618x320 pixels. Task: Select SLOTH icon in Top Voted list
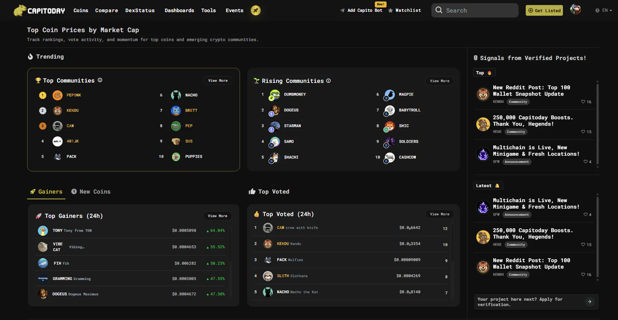[x=268, y=276]
